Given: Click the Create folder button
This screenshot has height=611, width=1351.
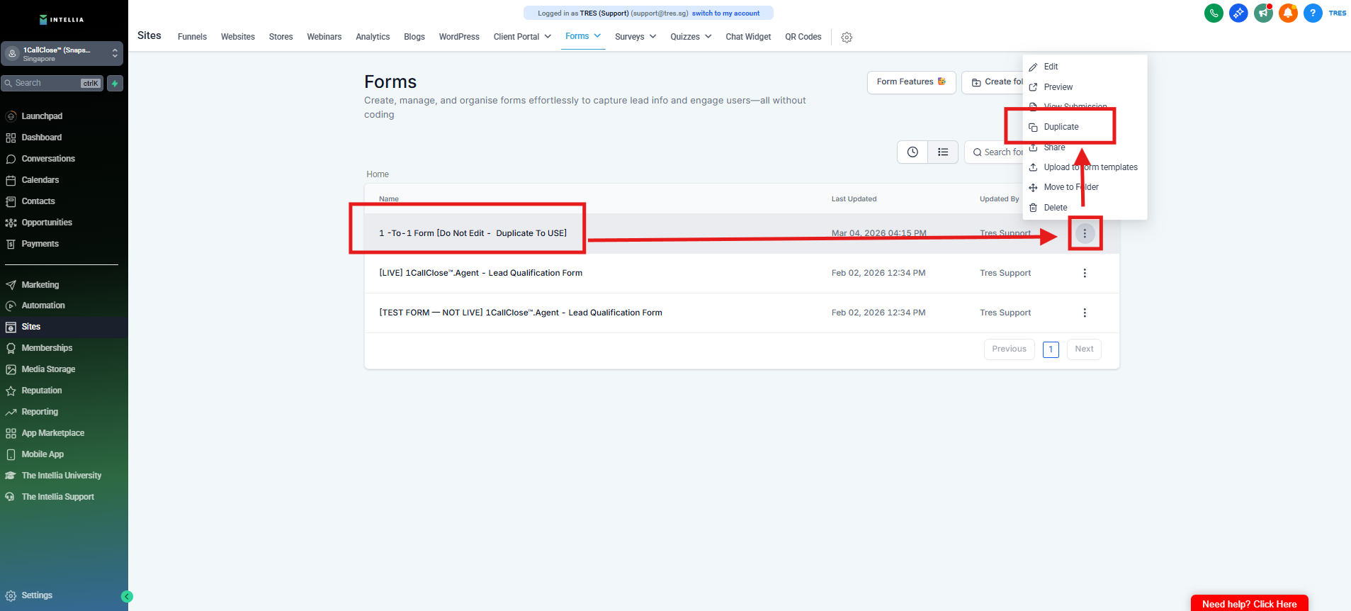Looking at the screenshot, I should (x=993, y=82).
